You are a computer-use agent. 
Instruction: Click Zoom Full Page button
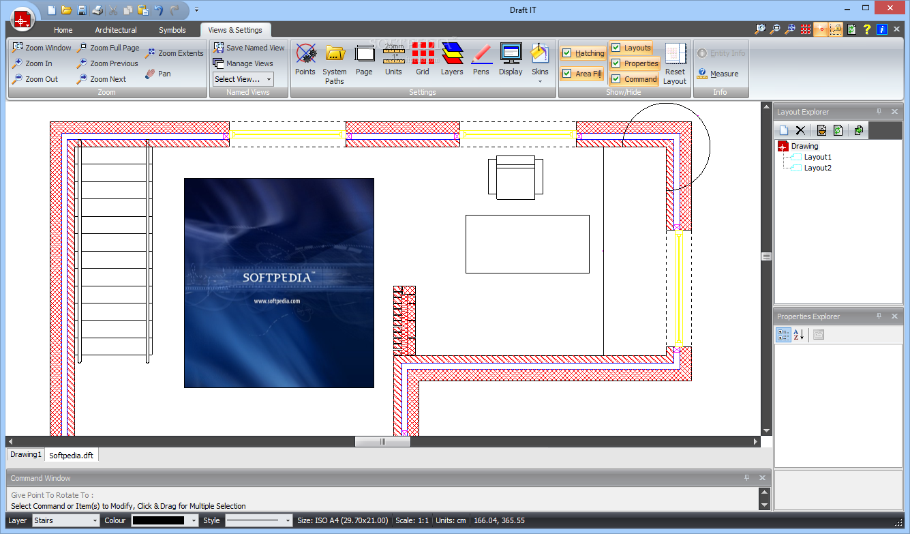108,48
